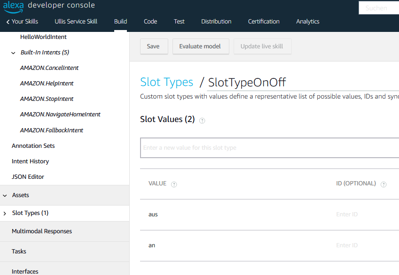Follow the Slot Types breadcrumb link
Image resolution: width=399 pixels, height=275 pixels.
[x=167, y=82]
